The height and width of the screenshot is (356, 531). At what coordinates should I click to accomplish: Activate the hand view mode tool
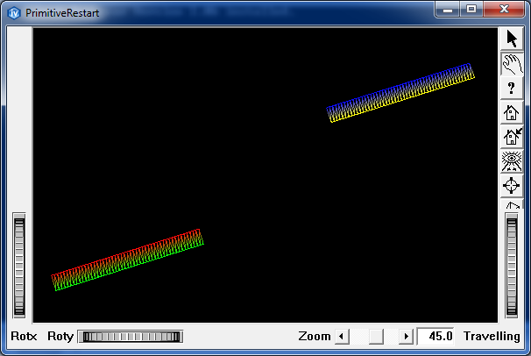tap(512, 63)
